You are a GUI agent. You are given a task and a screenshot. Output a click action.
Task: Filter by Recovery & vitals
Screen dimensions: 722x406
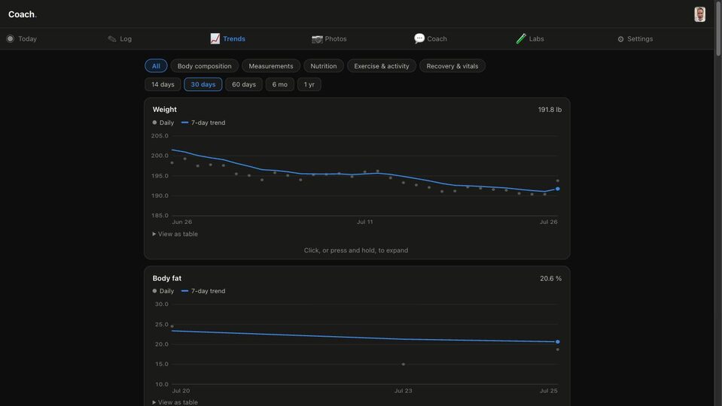pyautogui.click(x=452, y=65)
